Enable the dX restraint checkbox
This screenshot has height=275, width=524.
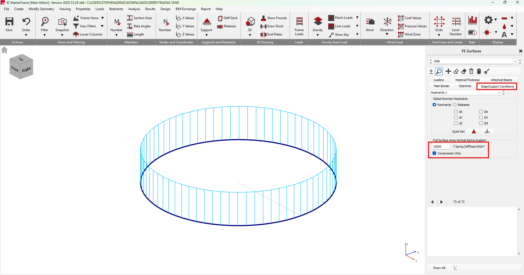(x=456, y=112)
